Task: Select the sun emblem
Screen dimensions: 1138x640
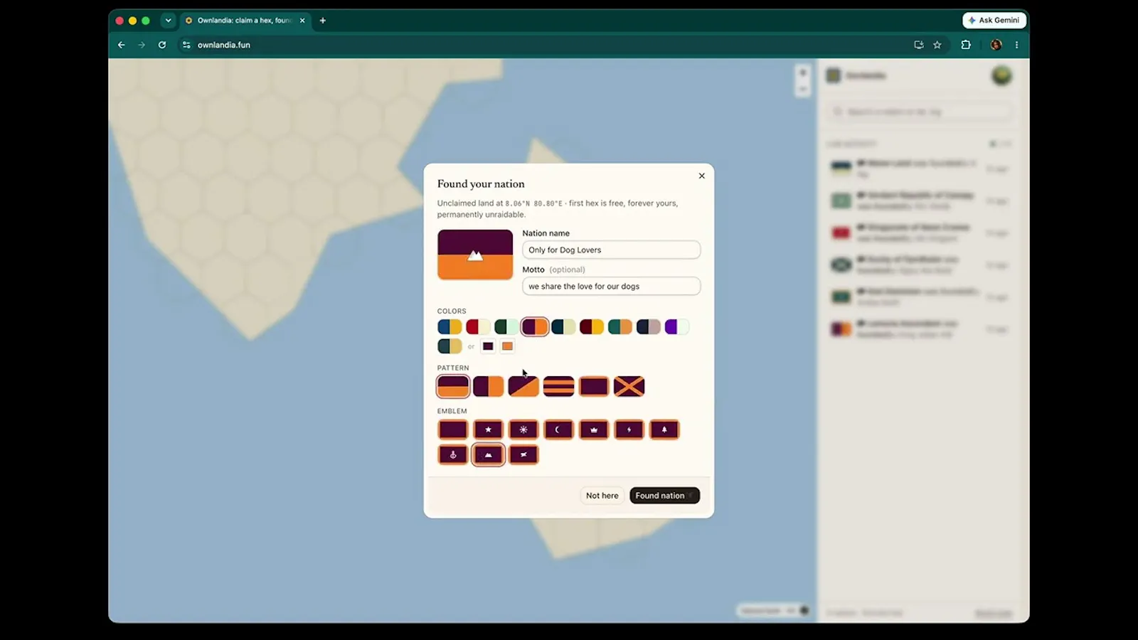Action: point(523,430)
